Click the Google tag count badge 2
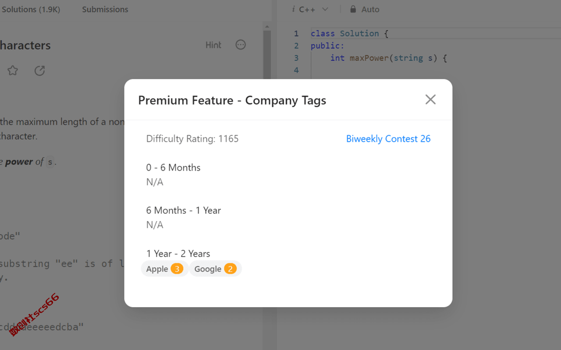The image size is (561, 350). tap(230, 269)
